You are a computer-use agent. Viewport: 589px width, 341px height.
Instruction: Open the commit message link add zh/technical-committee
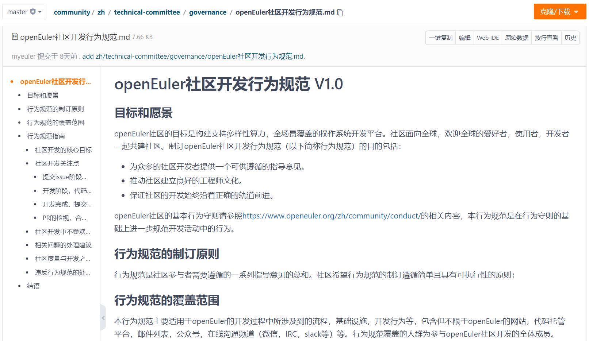pyautogui.click(x=194, y=57)
